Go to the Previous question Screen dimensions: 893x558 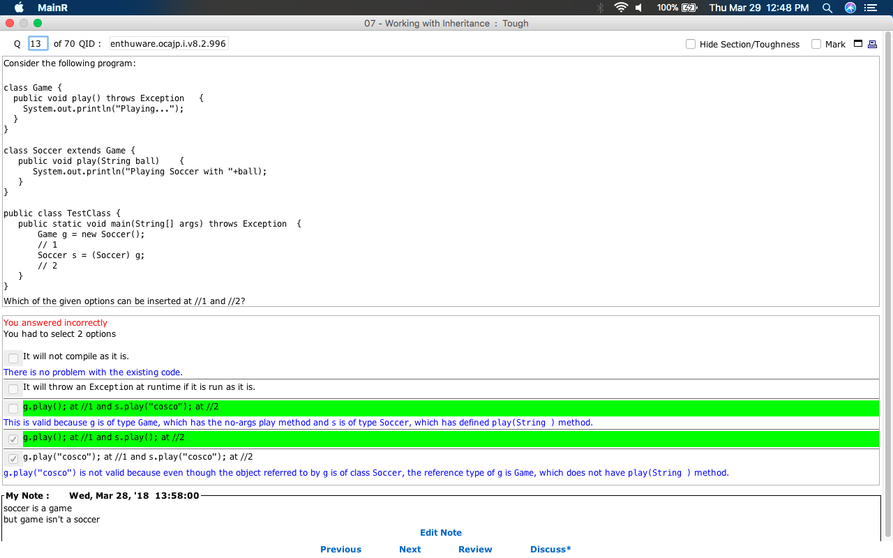(340, 549)
